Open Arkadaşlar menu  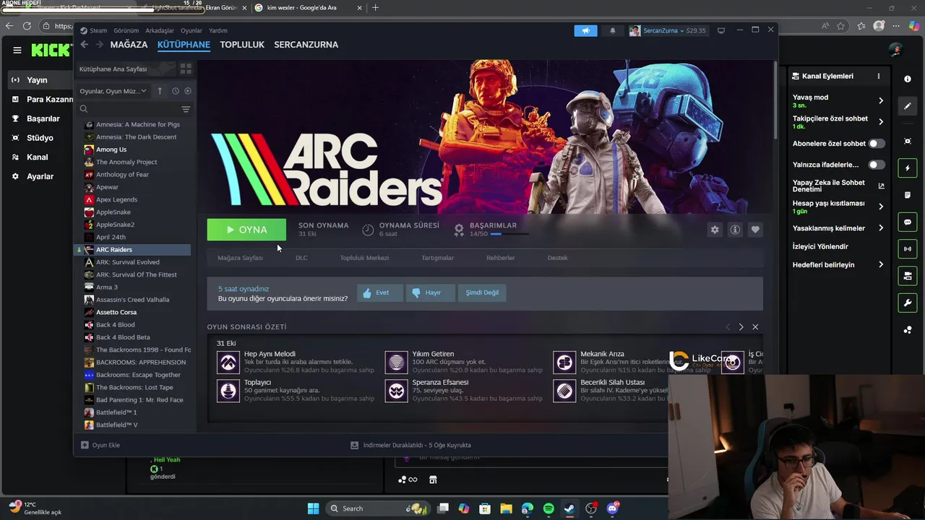pyautogui.click(x=160, y=30)
